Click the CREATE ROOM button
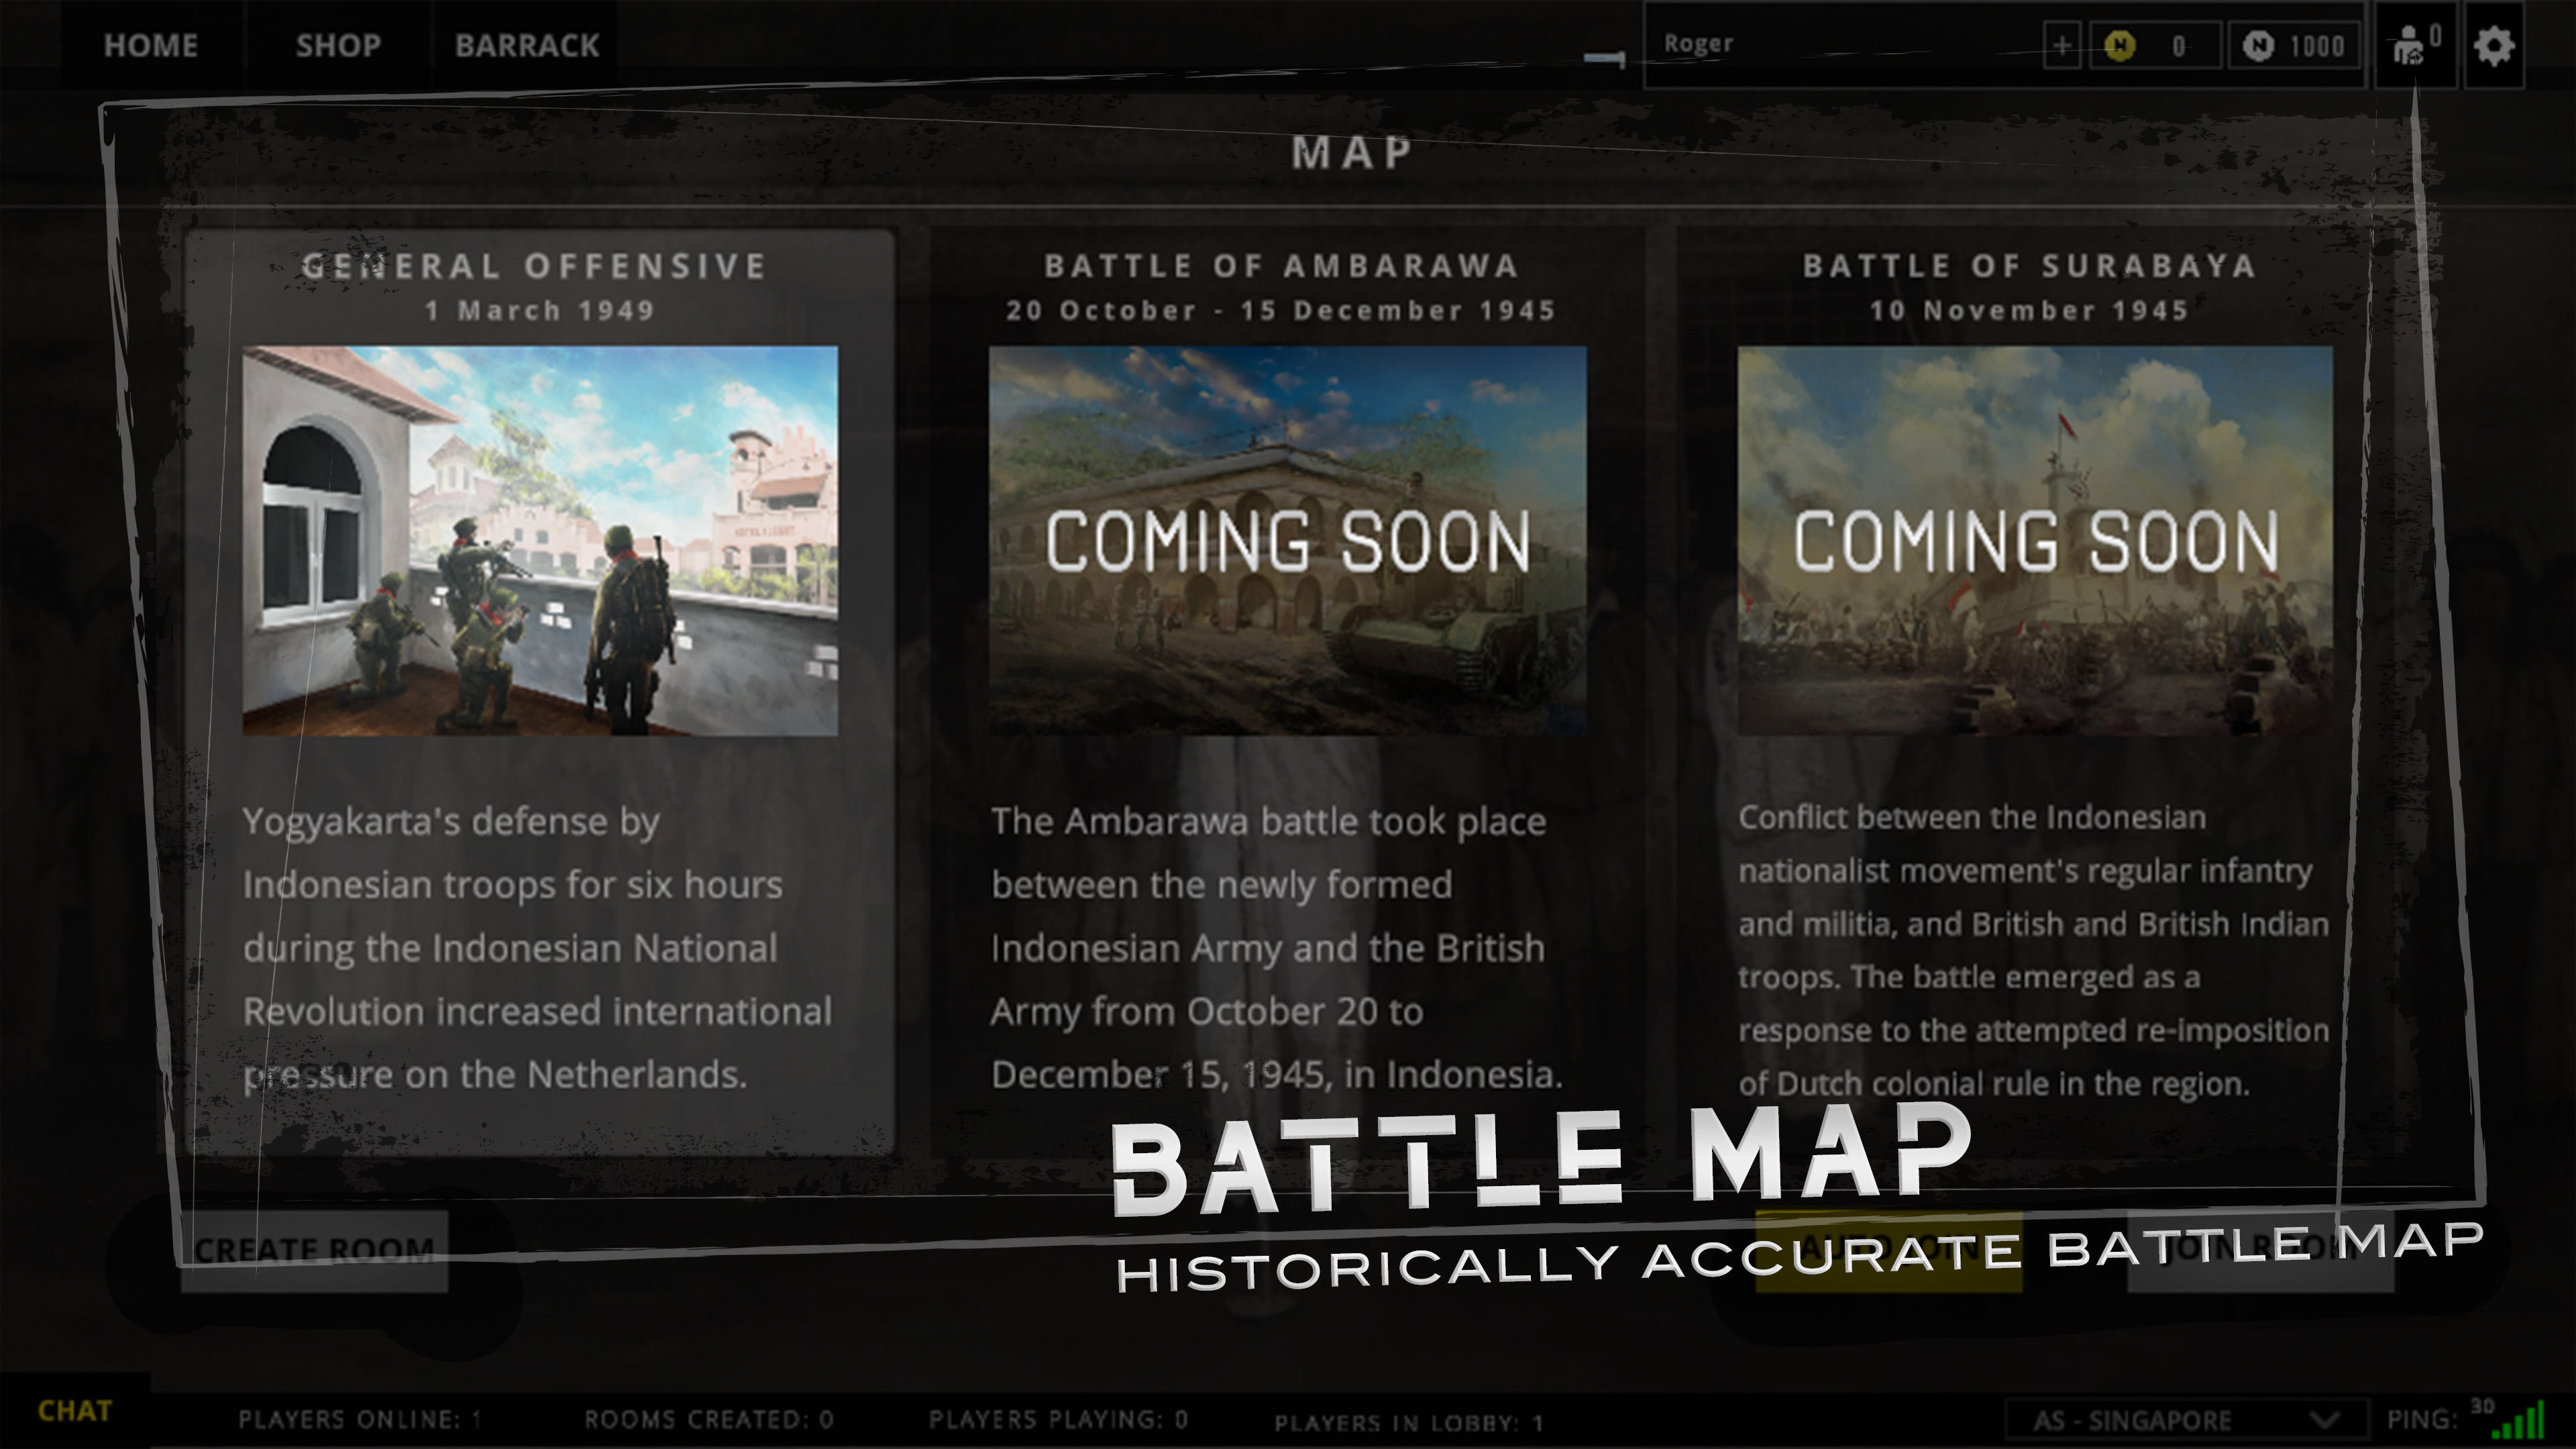 (314, 1250)
